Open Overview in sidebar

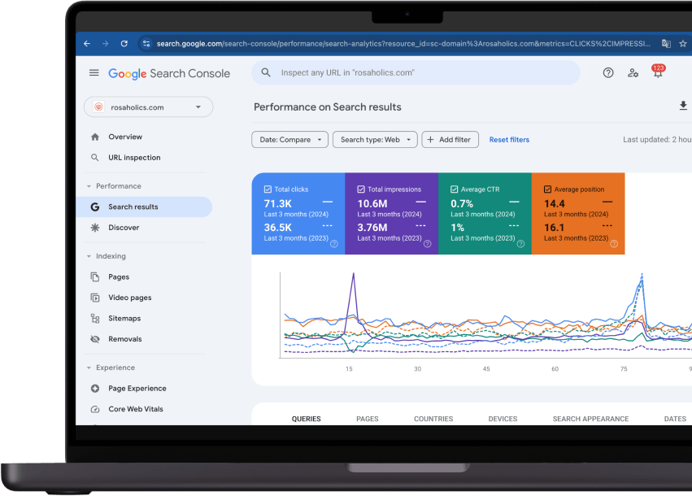(x=125, y=137)
